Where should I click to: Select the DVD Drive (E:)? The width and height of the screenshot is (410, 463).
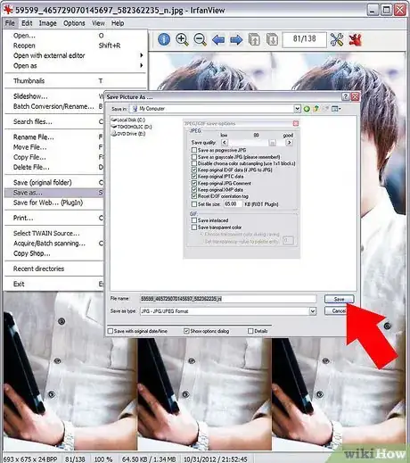point(128,134)
